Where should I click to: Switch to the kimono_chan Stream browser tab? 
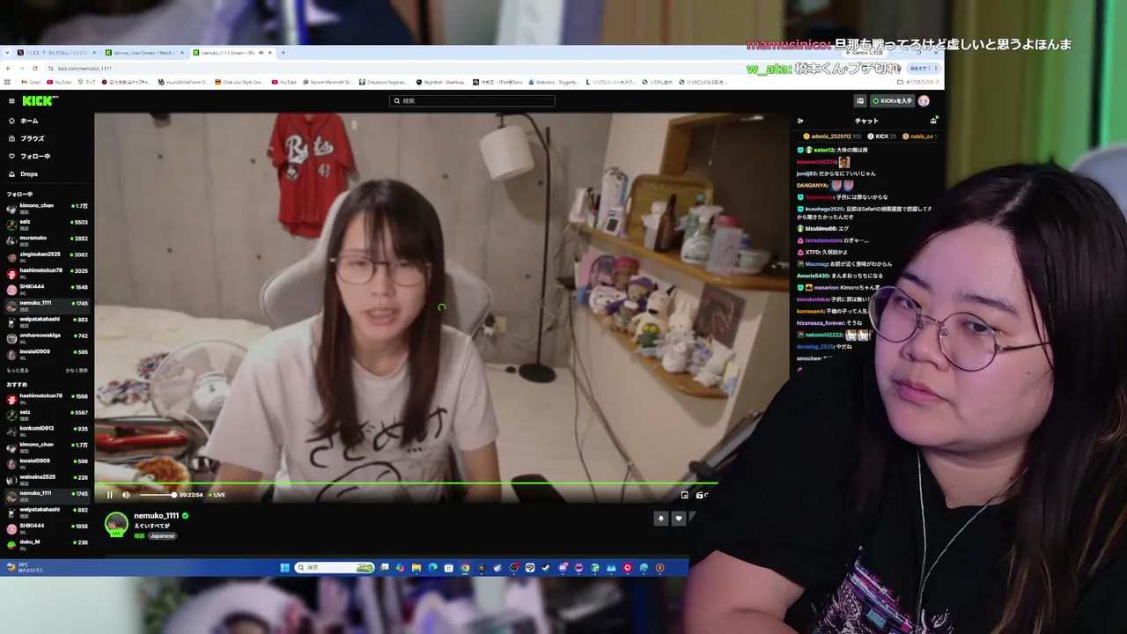[145, 53]
